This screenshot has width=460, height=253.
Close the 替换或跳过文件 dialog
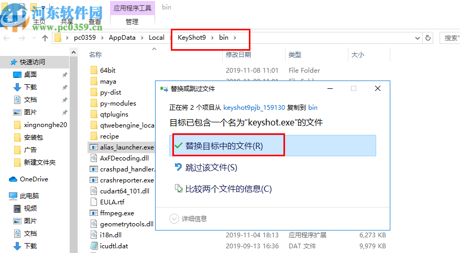(x=378, y=88)
